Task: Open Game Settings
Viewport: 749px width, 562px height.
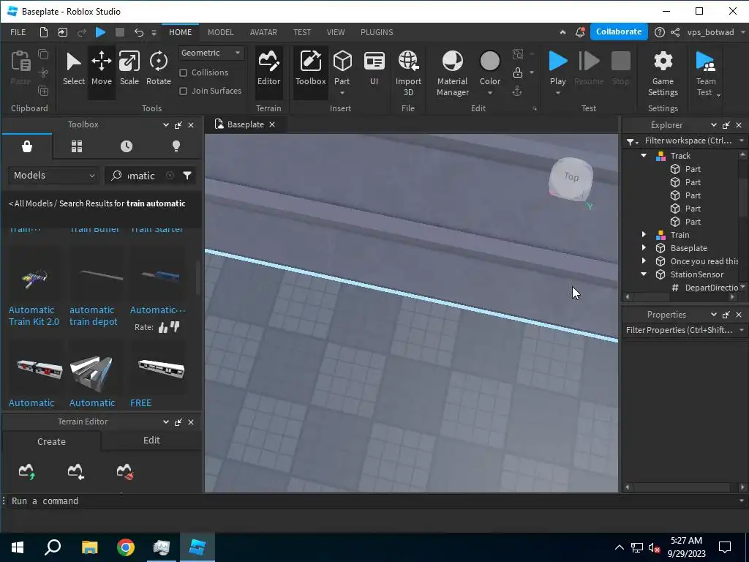Action: pyautogui.click(x=663, y=74)
